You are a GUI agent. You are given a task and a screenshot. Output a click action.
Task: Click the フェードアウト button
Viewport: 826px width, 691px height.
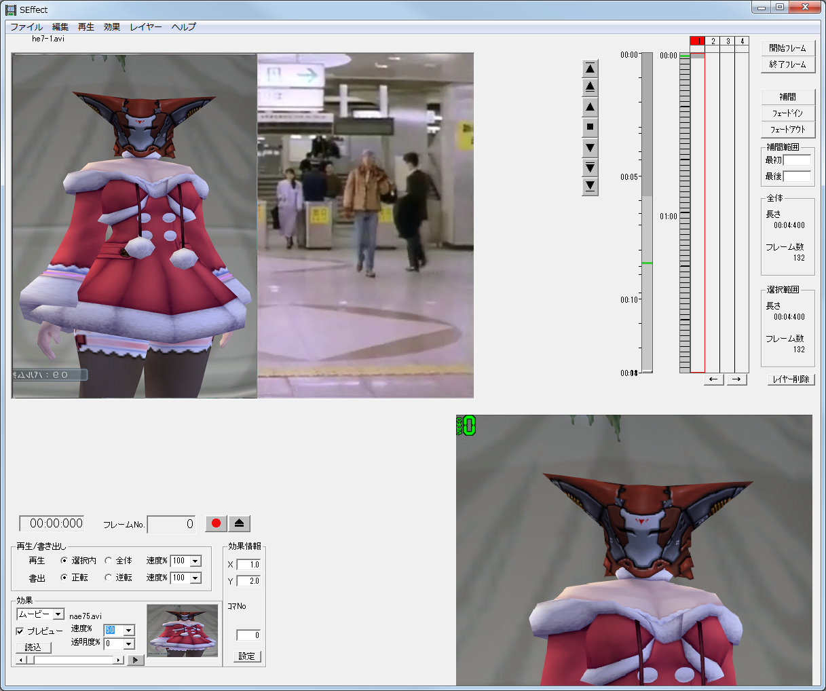pyautogui.click(x=787, y=130)
